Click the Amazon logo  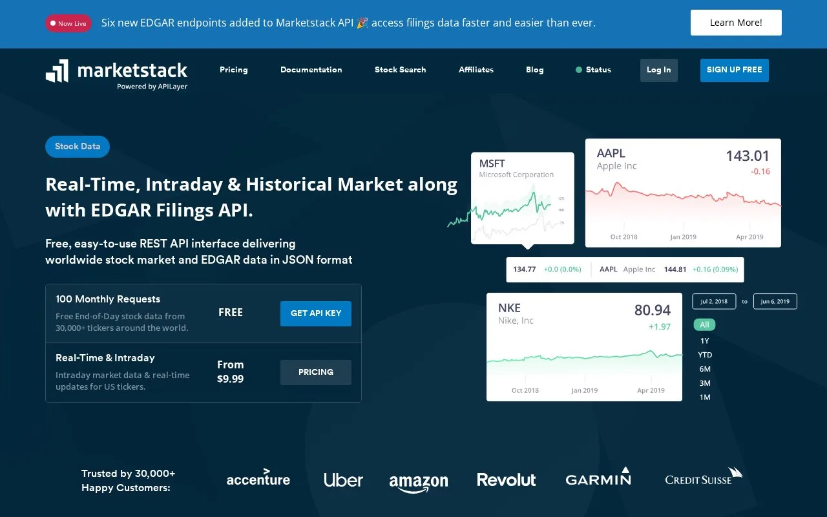tap(419, 483)
